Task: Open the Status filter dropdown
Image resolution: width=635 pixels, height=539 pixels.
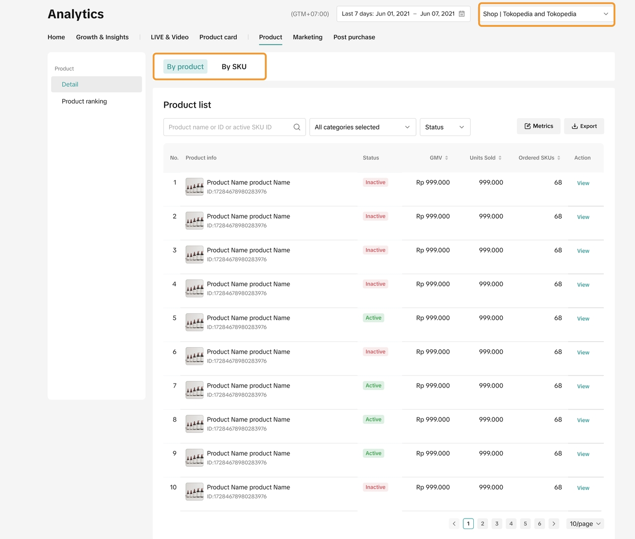Action: coord(444,127)
